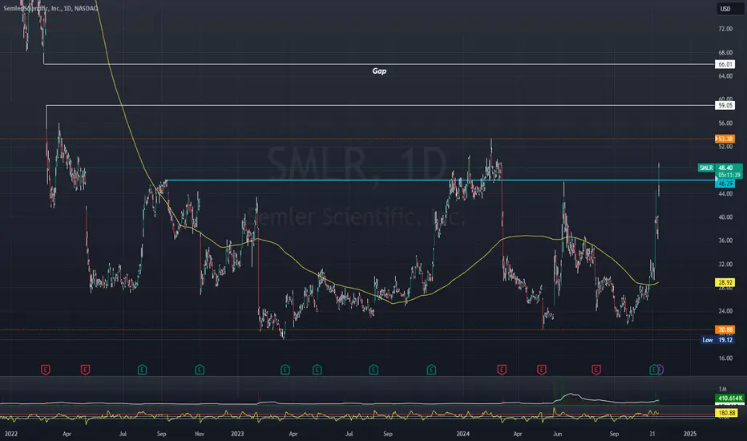Open the red earnings marker near May 2022
Screen dimensions: 747x441
(x=85, y=370)
